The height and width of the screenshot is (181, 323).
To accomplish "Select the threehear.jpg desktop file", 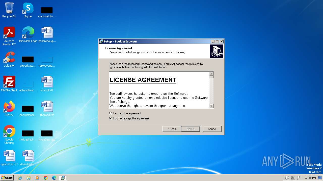I will tap(47, 135).
